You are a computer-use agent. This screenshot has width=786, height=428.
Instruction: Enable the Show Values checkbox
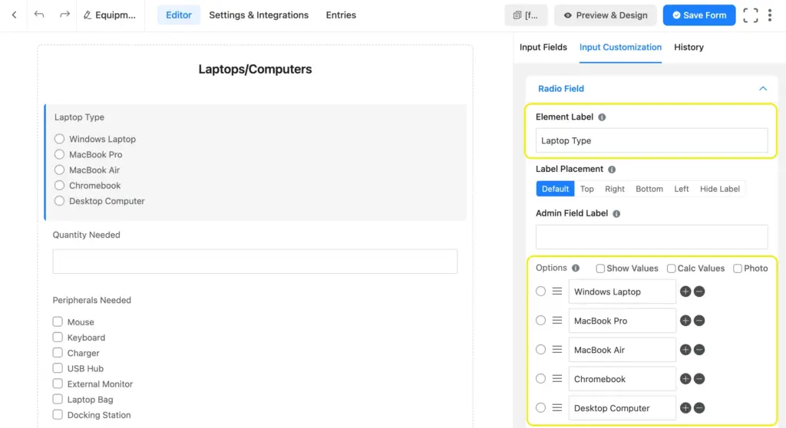point(600,268)
